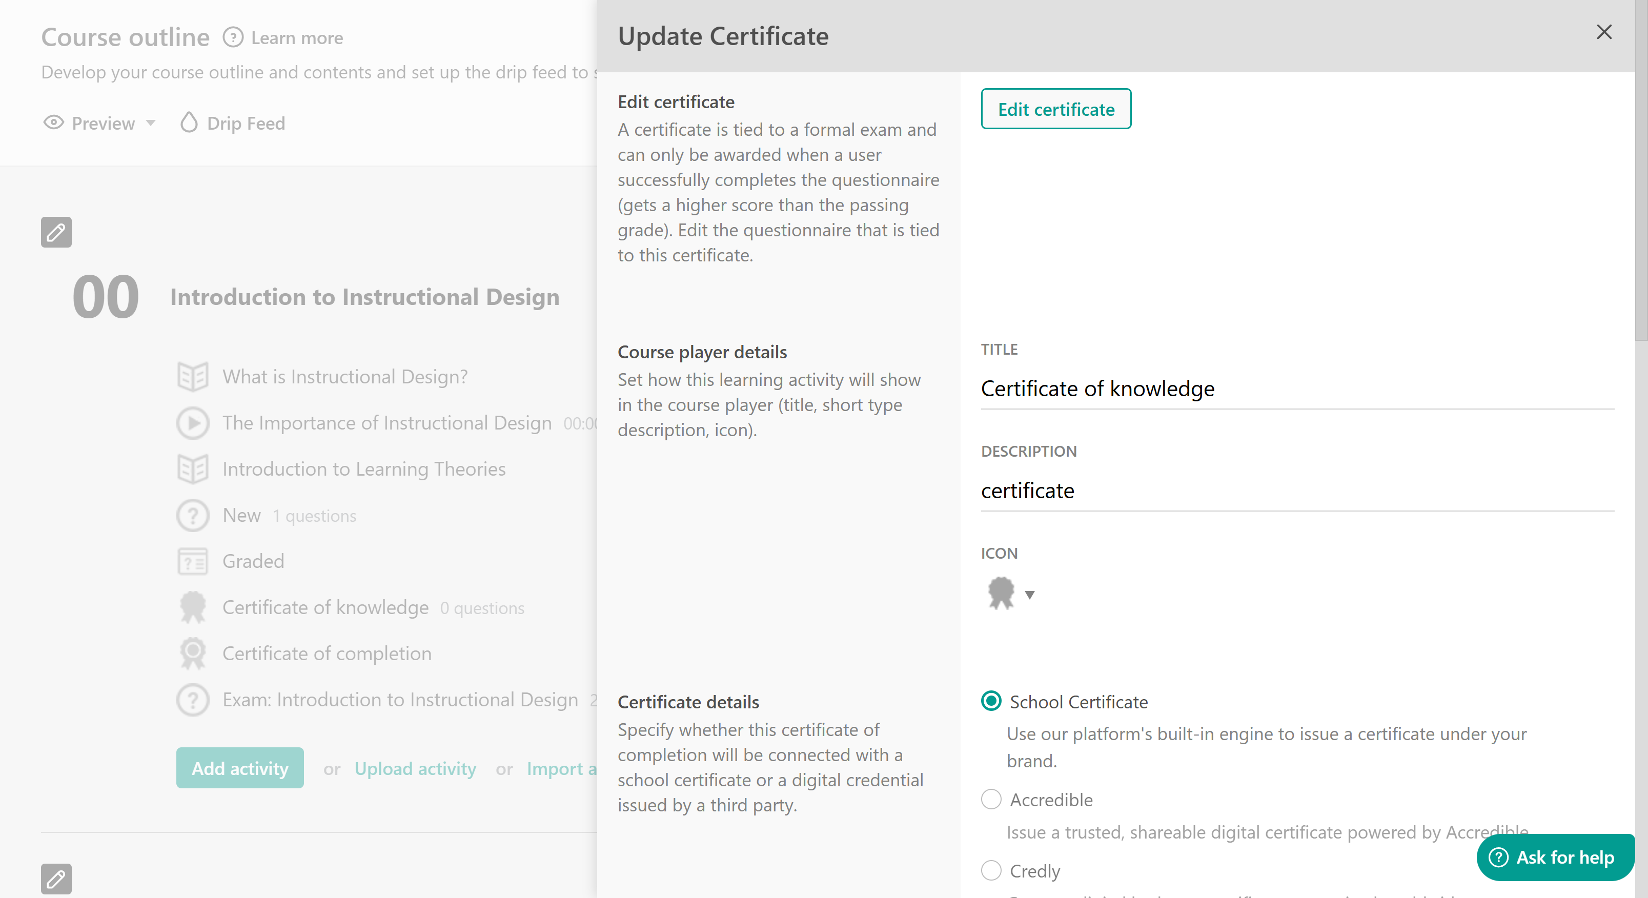Image resolution: width=1648 pixels, height=898 pixels.
Task: Click the video play icon for Importance of Instructional Design
Action: tap(193, 423)
